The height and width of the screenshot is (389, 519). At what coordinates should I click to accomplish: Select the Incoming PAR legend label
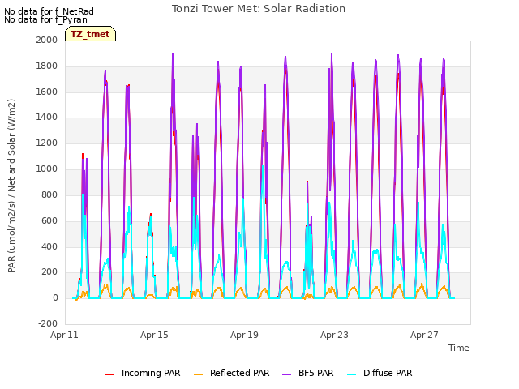(x=151, y=373)
